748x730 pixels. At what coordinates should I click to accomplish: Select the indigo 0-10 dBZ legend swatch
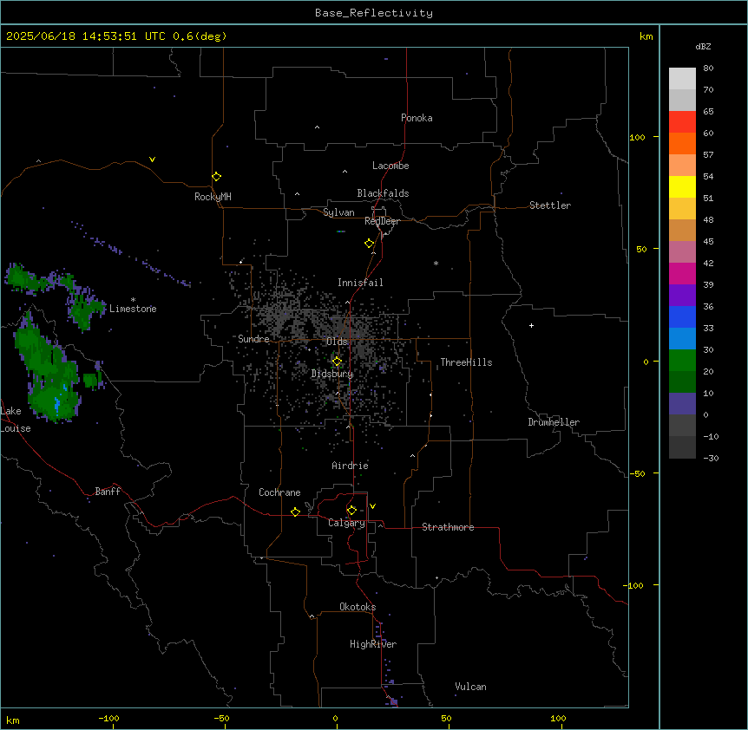(682, 404)
